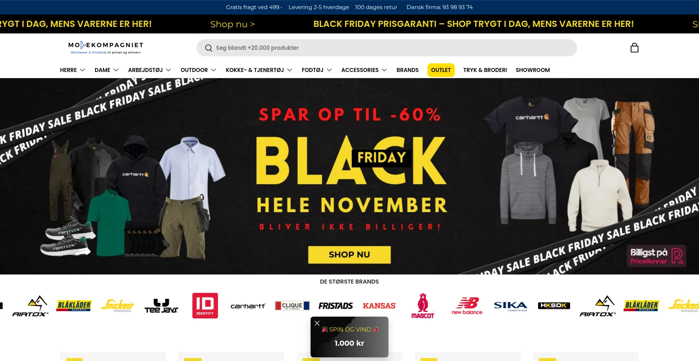Click the yellow OUTLET button
The width and height of the screenshot is (699, 361).
tap(441, 70)
